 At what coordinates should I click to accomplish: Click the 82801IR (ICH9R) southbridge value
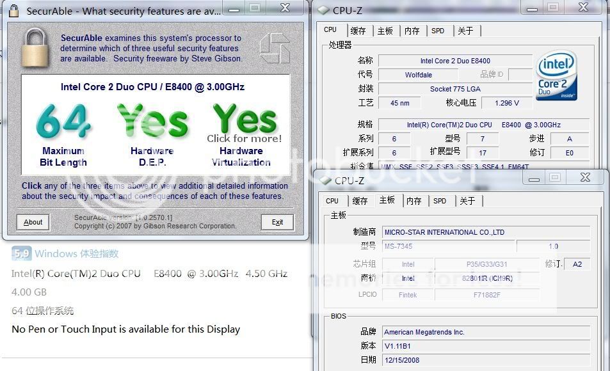coord(486,278)
